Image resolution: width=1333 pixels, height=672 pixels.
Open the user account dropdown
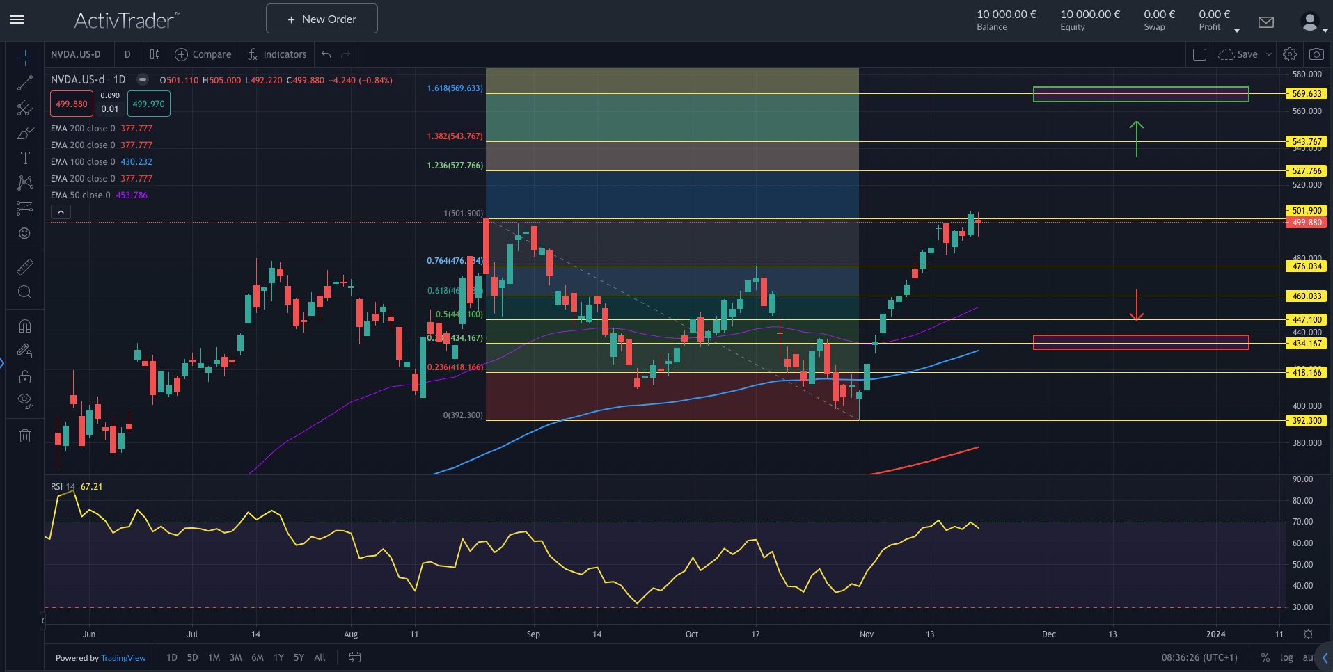(x=1313, y=23)
